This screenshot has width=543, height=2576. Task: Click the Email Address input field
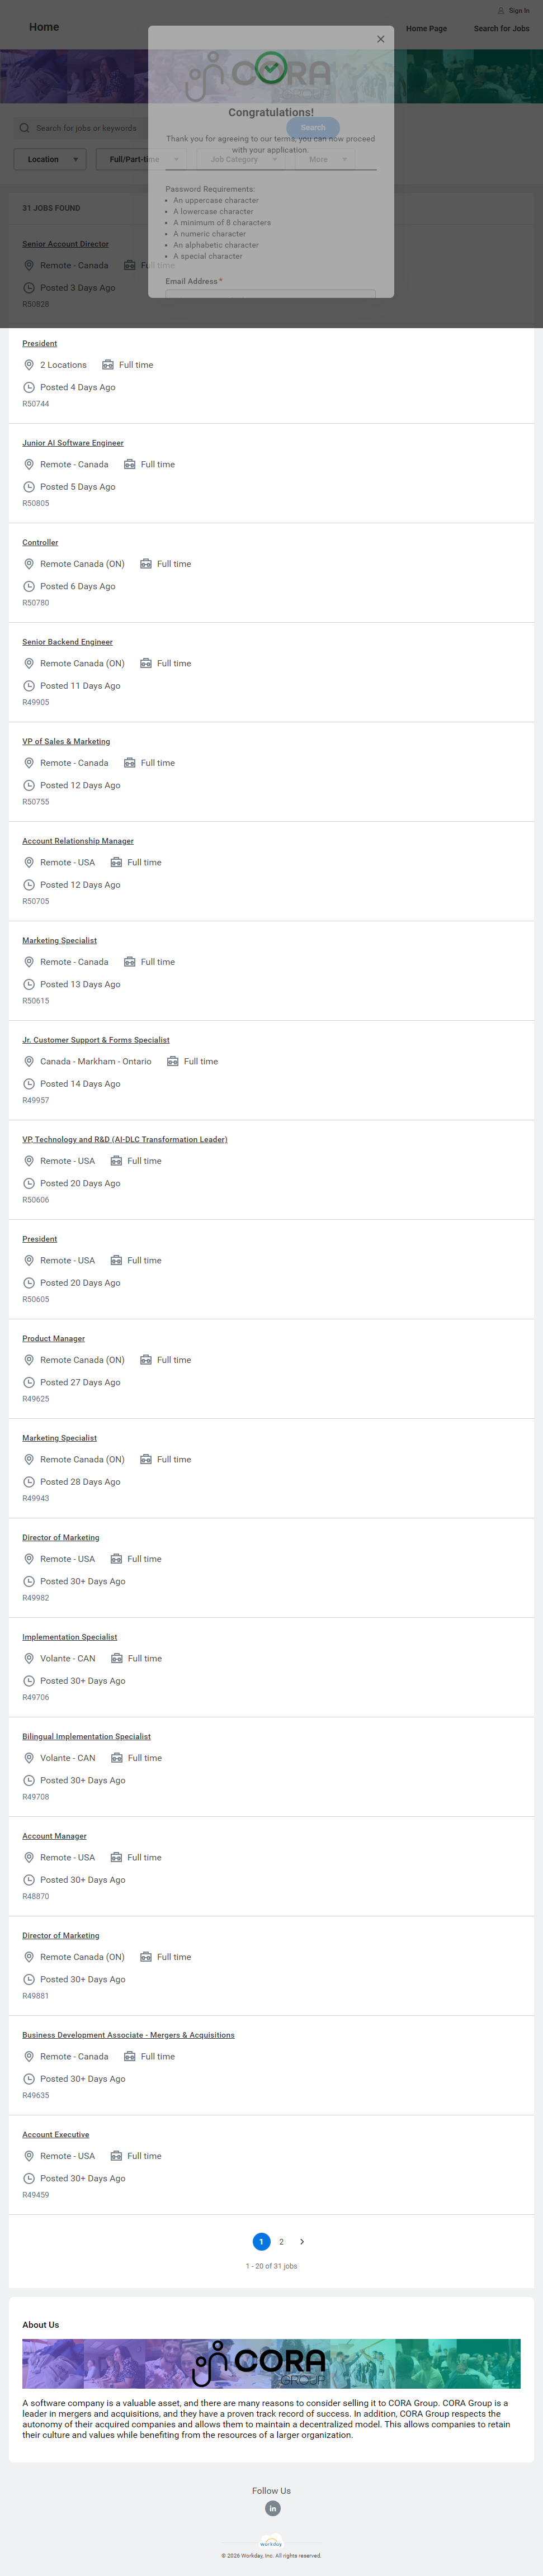pyautogui.click(x=270, y=293)
